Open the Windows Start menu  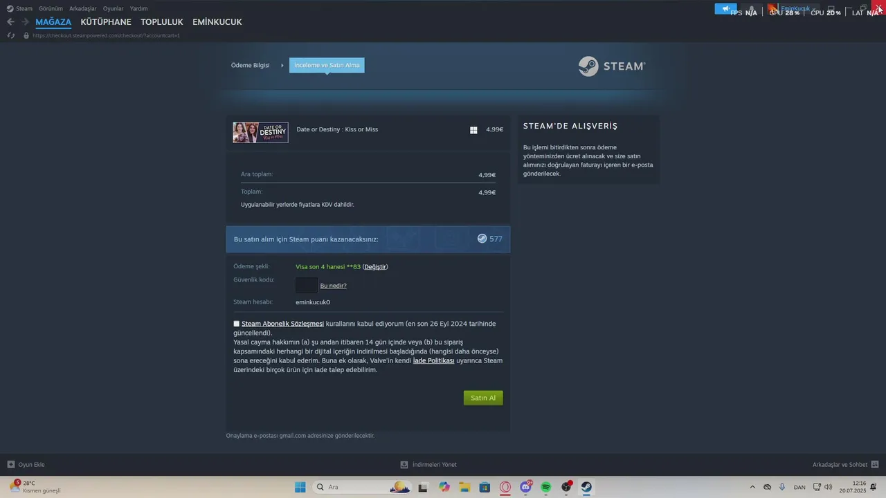point(300,487)
